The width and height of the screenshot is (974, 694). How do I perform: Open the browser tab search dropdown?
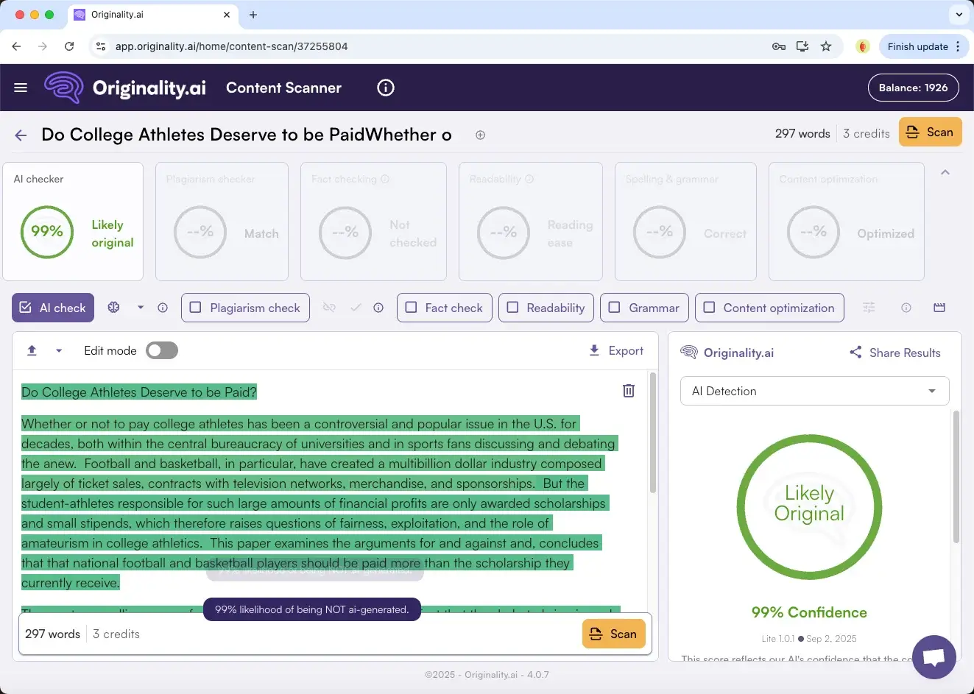click(x=959, y=14)
